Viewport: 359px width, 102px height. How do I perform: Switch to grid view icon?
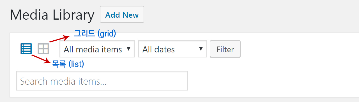pos(43,49)
